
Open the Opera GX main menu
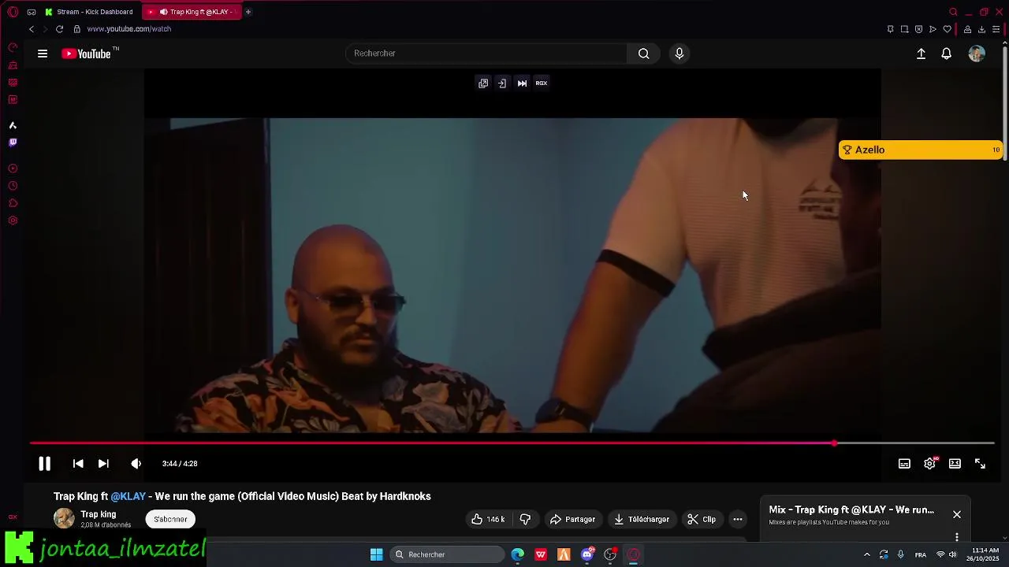13,12
